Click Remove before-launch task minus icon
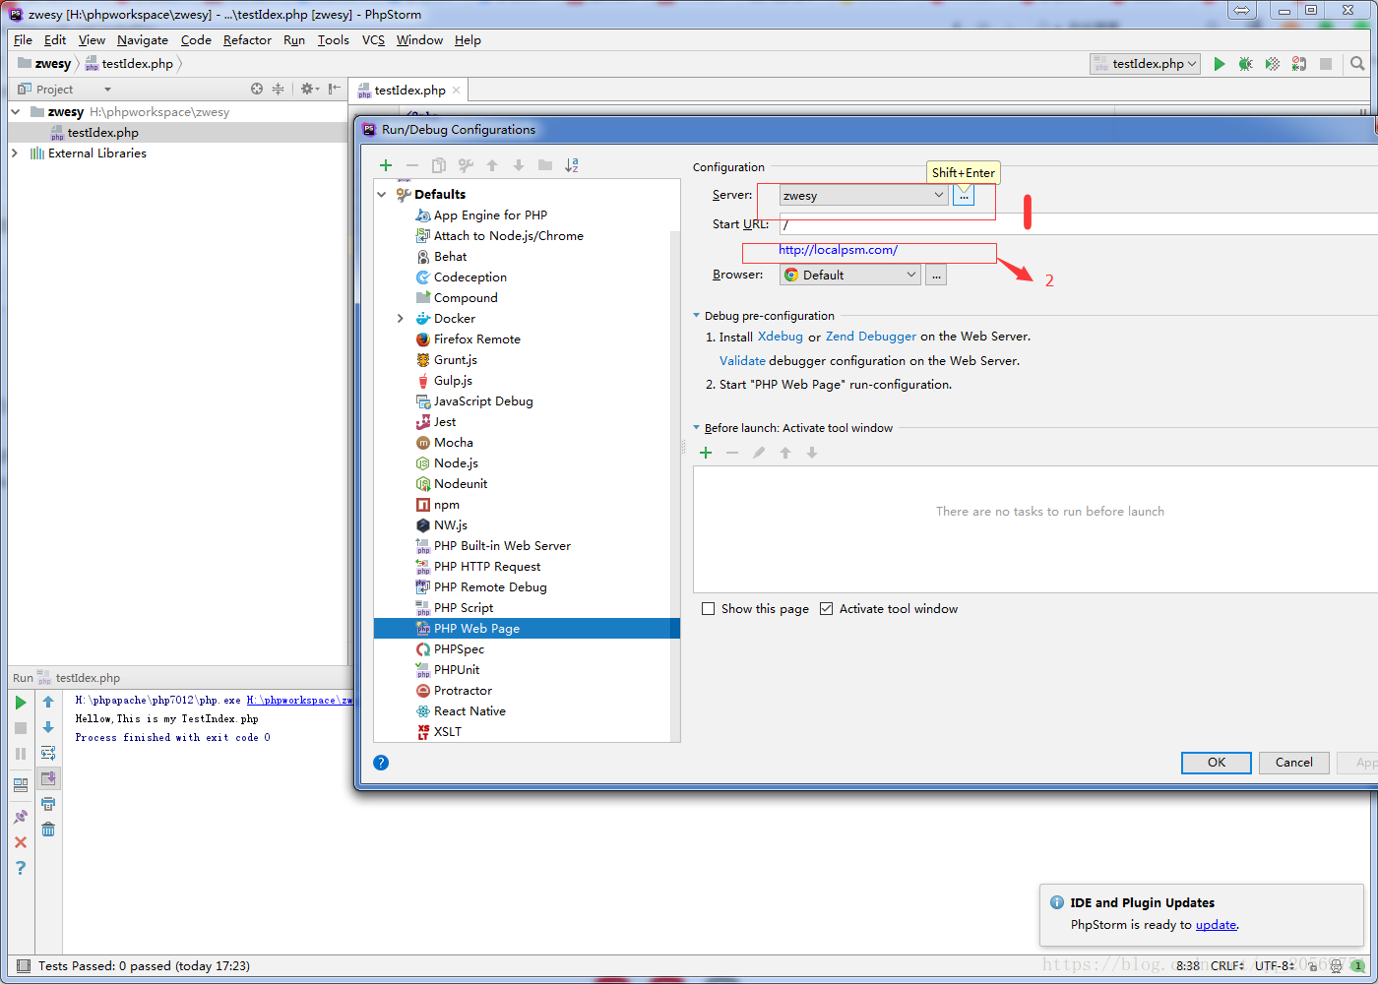The image size is (1378, 984). click(x=732, y=453)
